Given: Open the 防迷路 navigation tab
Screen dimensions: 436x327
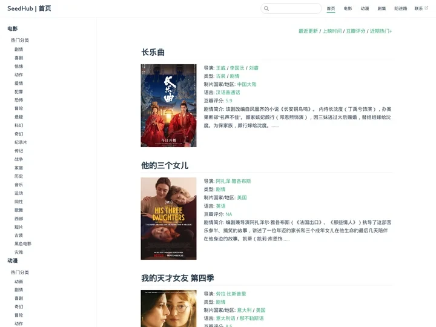Looking at the screenshot, I should (x=401, y=8).
